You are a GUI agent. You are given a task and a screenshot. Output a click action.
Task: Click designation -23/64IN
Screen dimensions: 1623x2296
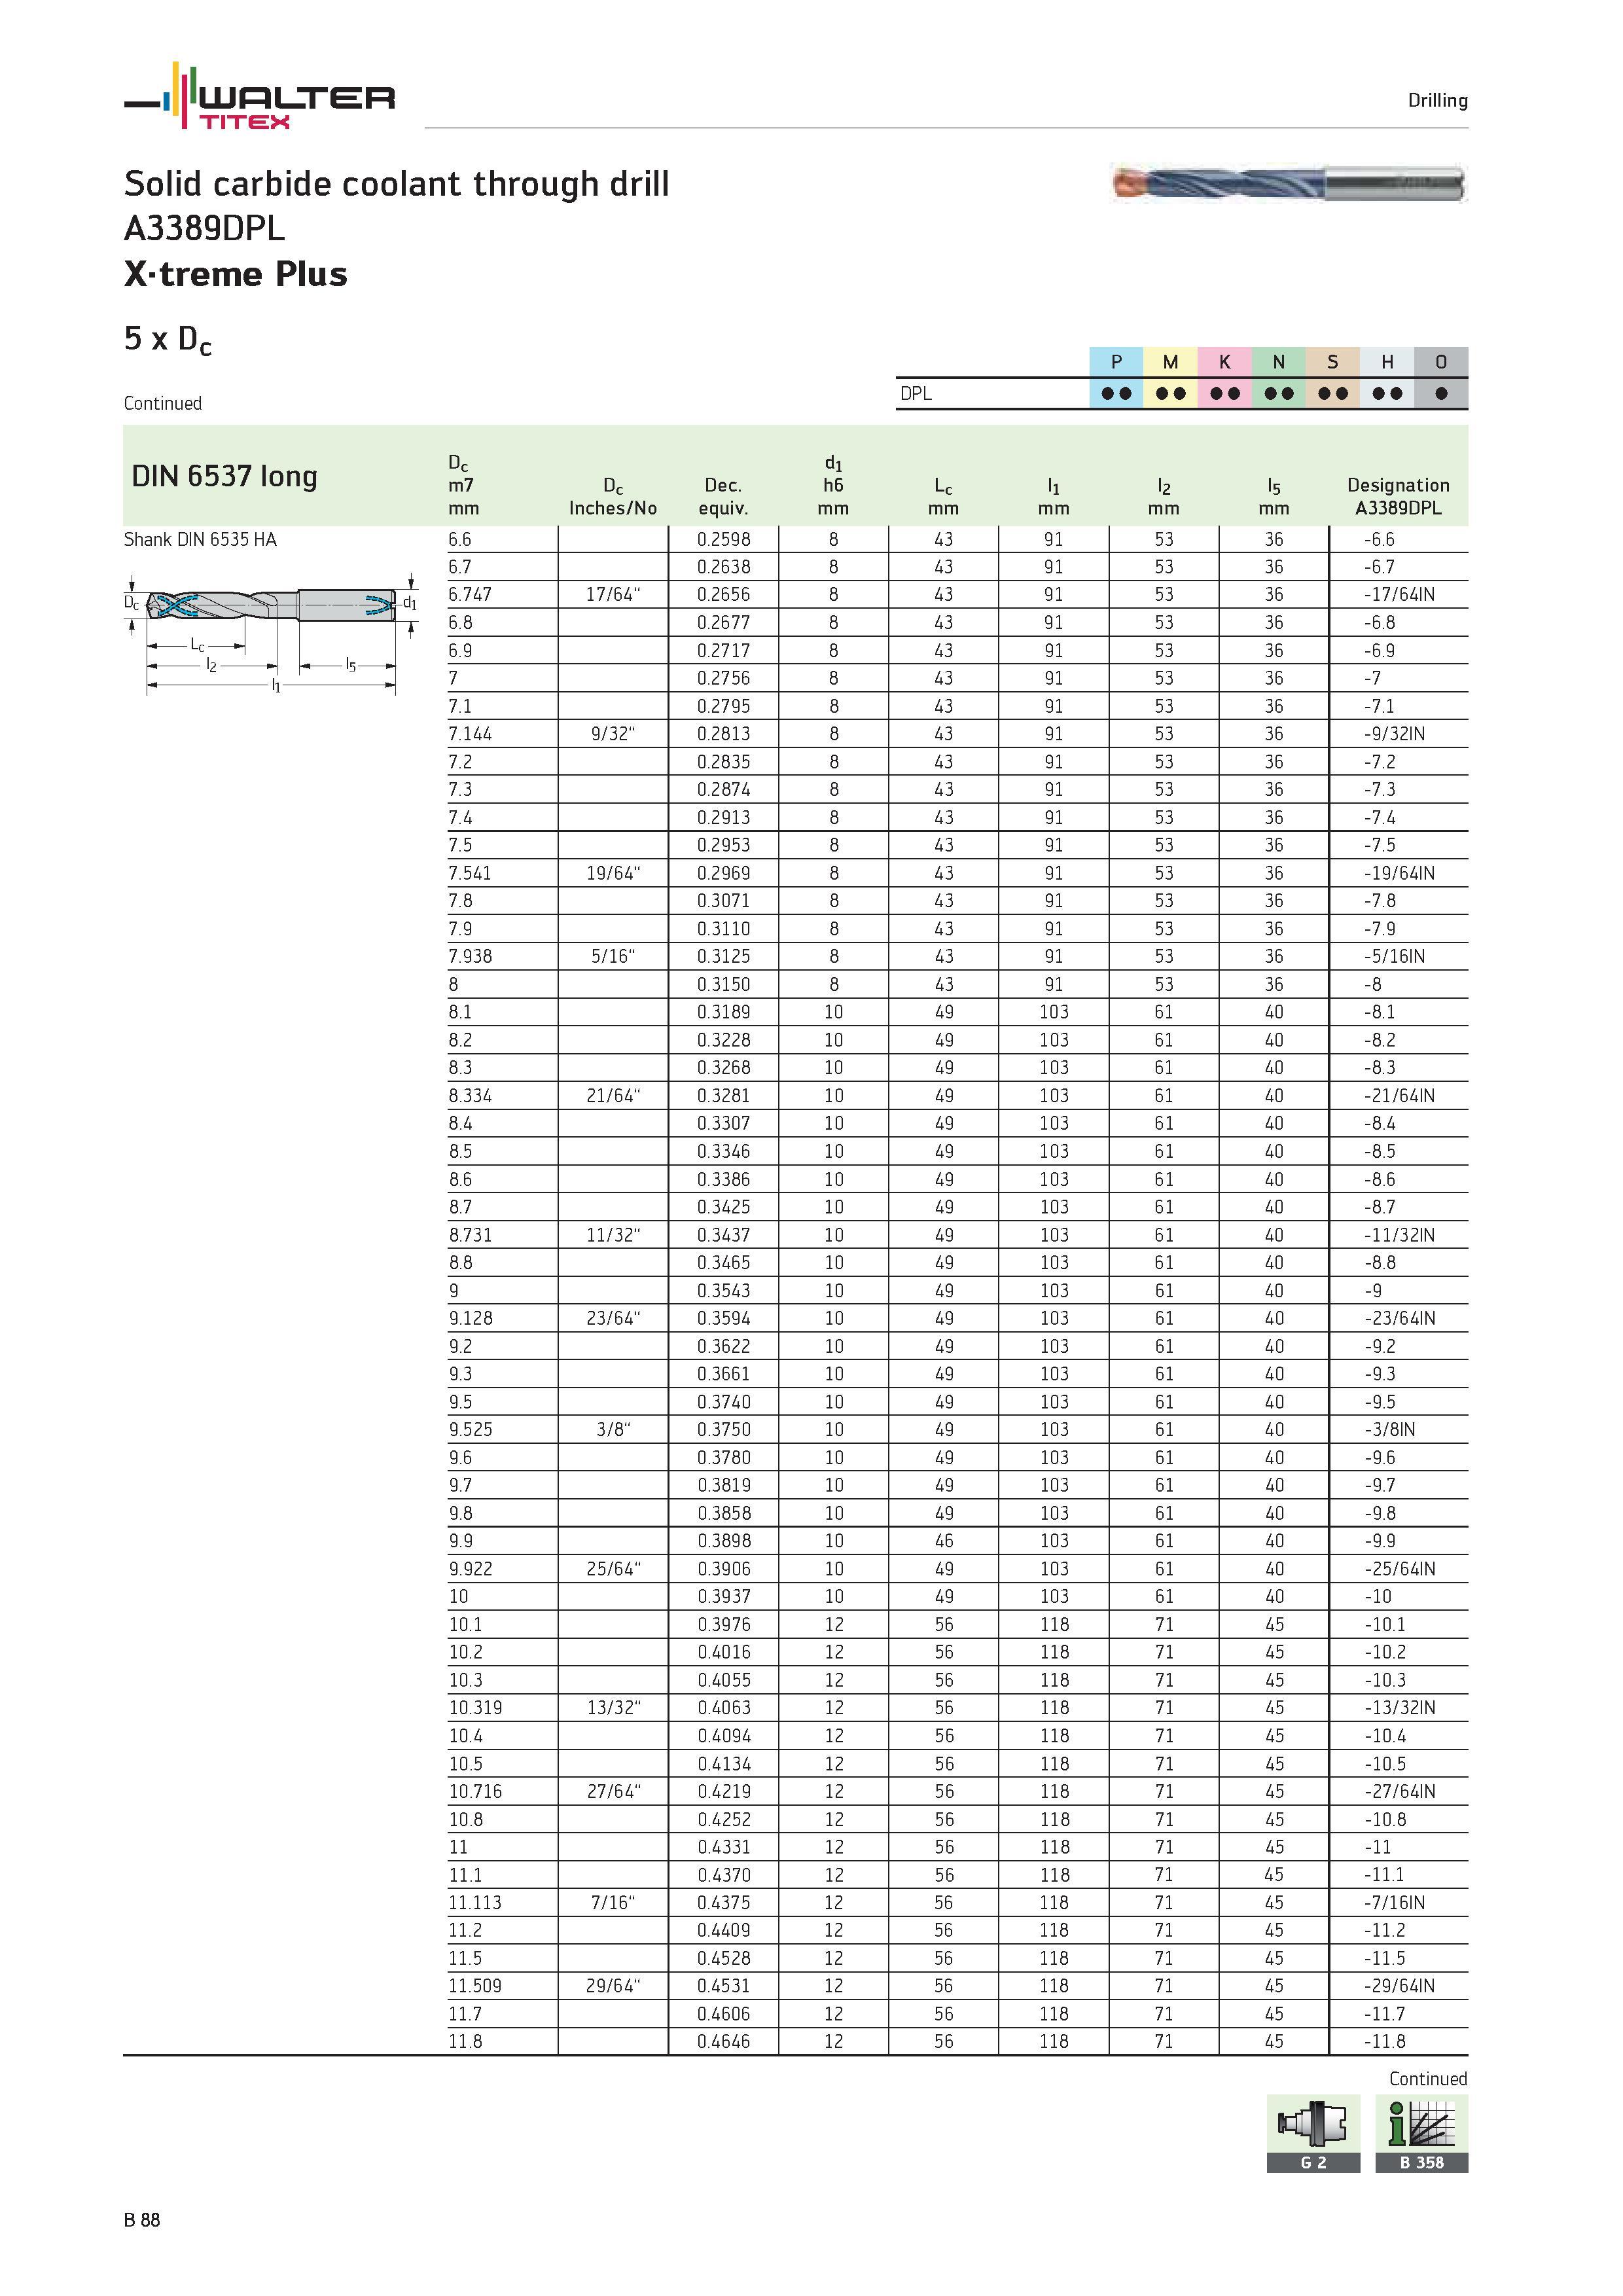point(1399,1319)
